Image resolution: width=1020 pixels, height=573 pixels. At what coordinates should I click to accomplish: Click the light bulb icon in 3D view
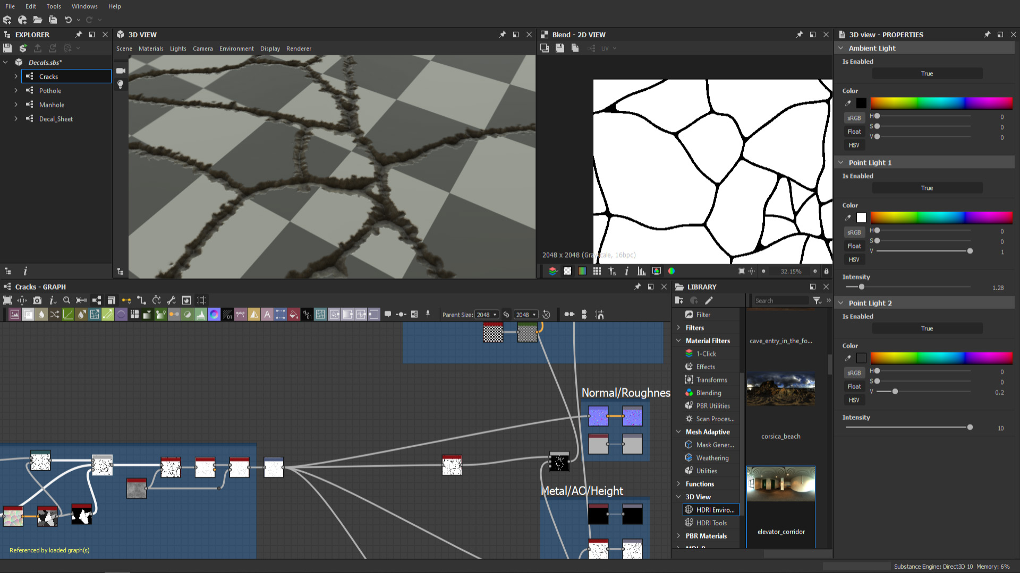121,84
